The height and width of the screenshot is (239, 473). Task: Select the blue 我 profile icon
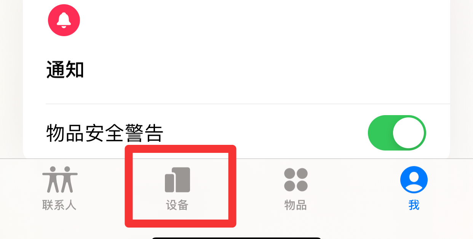(x=414, y=180)
